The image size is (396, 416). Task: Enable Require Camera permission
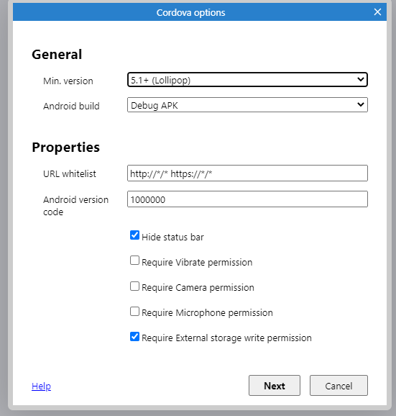click(134, 286)
